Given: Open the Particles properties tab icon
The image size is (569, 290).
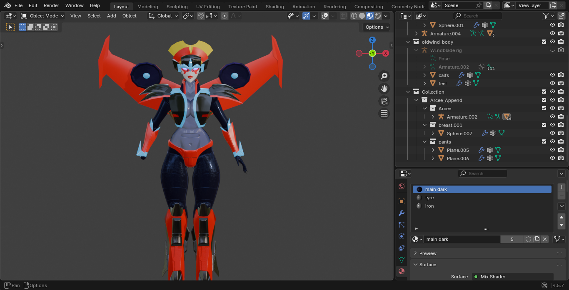Looking at the screenshot, I should (x=402, y=225).
